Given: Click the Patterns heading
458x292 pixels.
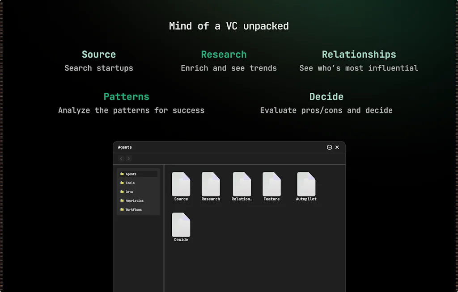Looking at the screenshot, I should coord(126,96).
